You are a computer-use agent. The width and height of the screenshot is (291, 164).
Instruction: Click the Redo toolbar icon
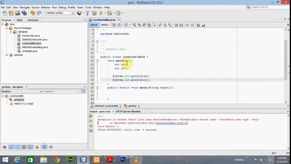click(39, 13)
